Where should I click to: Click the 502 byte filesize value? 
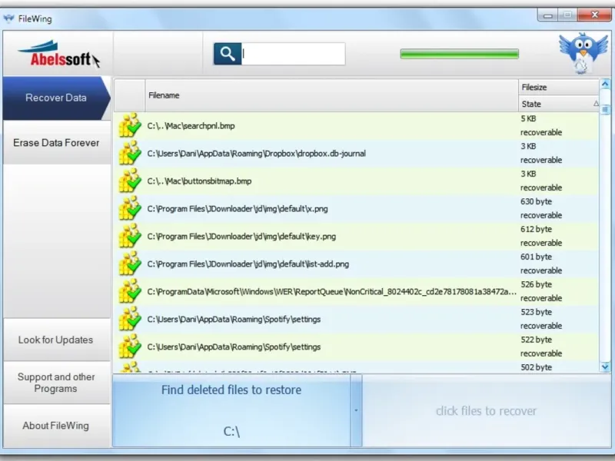click(x=536, y=367)
